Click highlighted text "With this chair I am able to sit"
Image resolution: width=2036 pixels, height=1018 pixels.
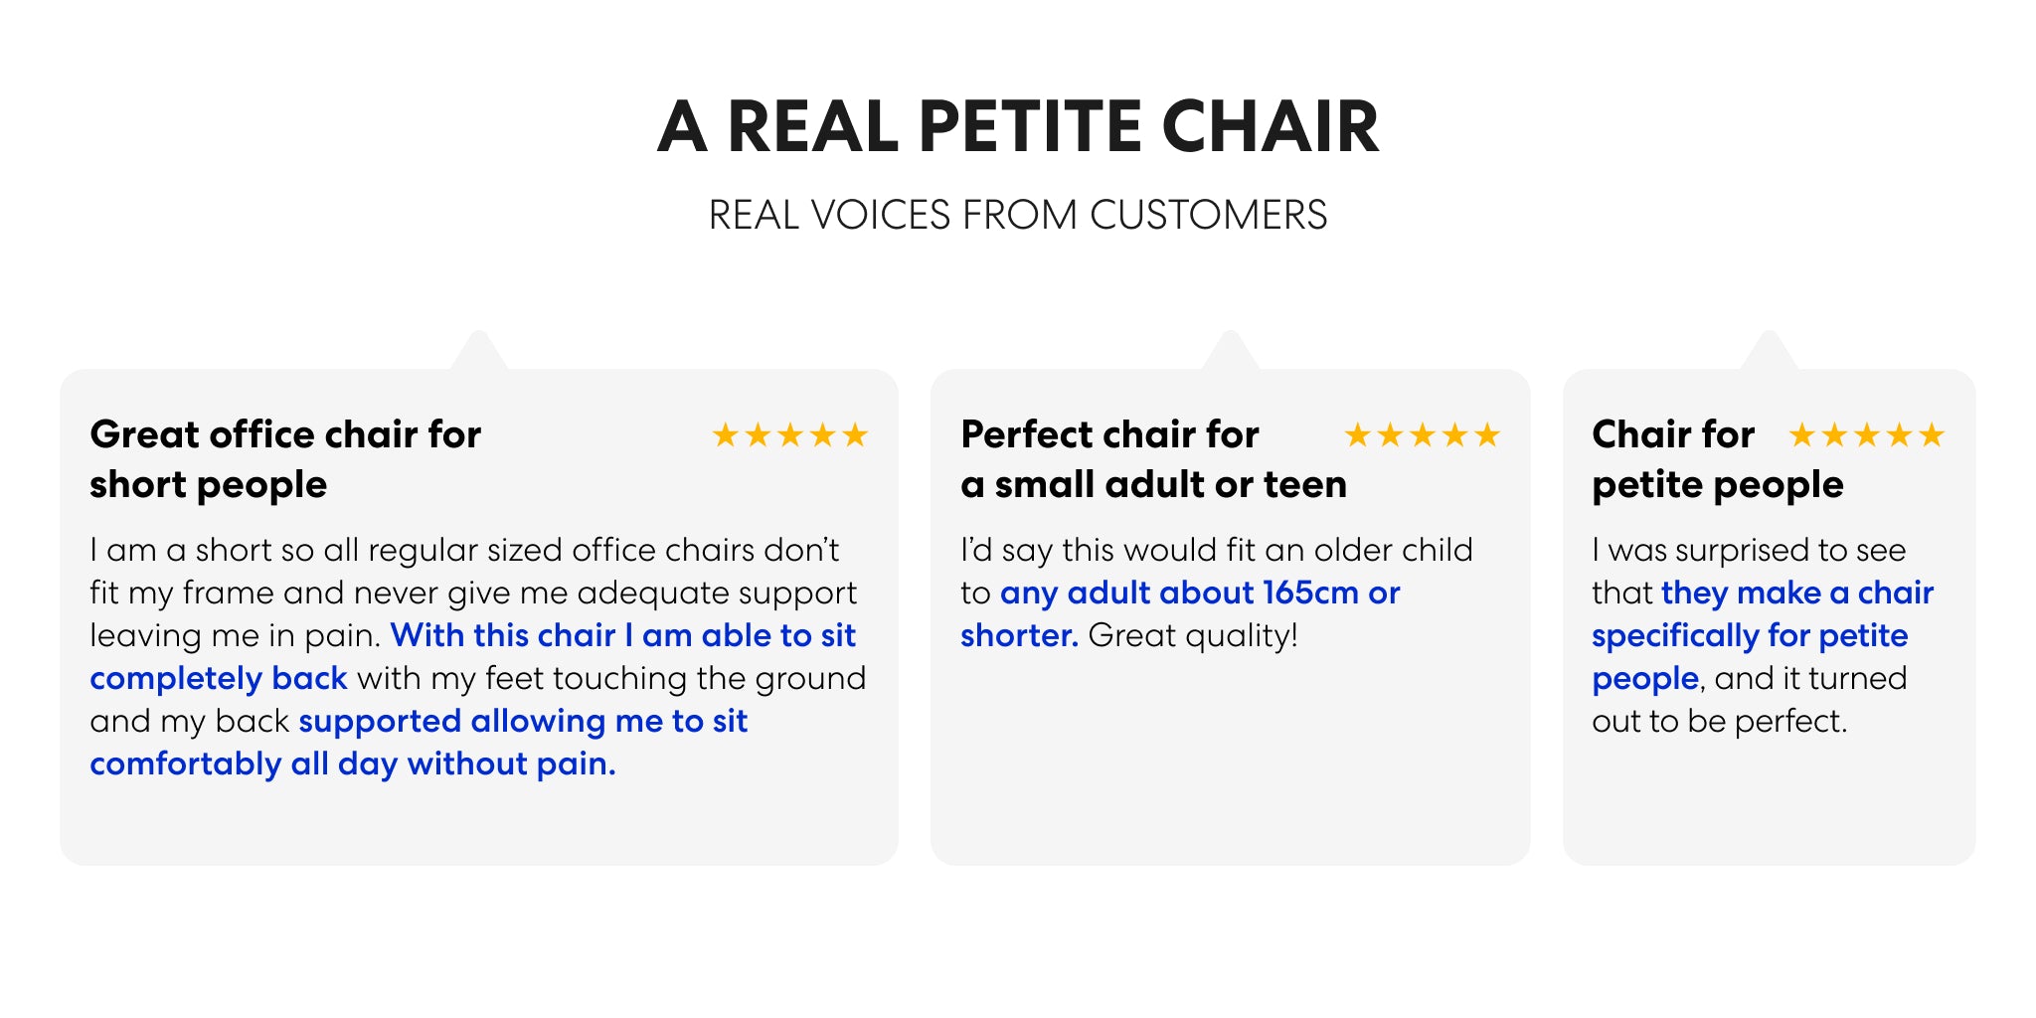pyautogui.click(x=623, y=635)
